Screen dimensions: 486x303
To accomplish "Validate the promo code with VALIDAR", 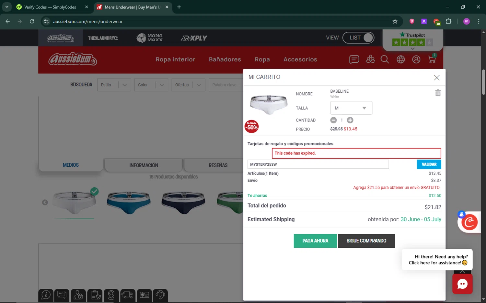I will 429,164.
